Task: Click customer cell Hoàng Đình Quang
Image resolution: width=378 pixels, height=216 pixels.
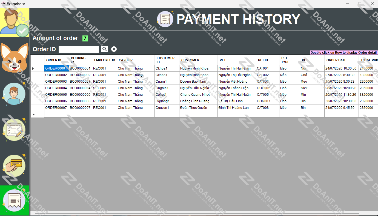Action: (198, 101)
